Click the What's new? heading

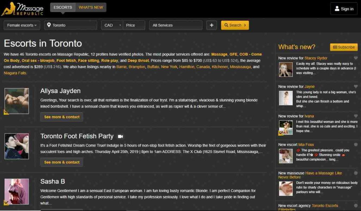(x=296, y=47)
